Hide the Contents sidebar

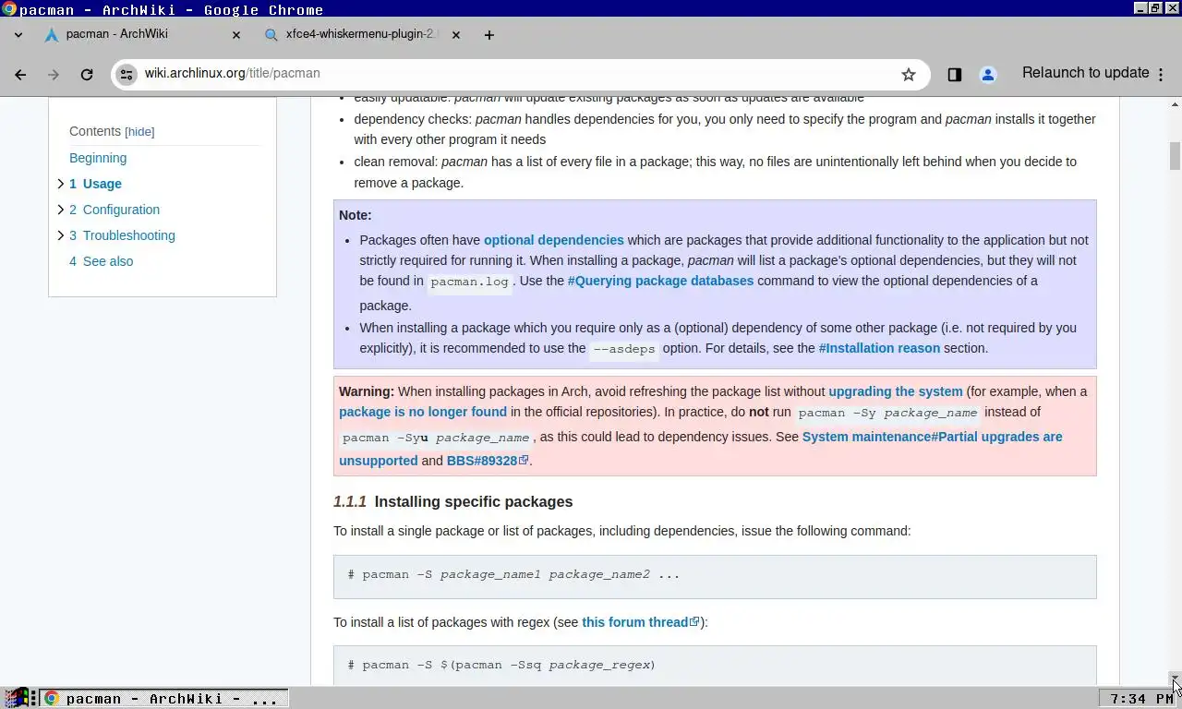tap(139, 132)
